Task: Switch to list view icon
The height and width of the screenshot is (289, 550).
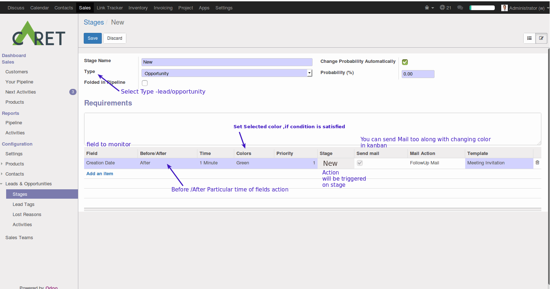Action: pyautogui.click(x=529, y=38)
